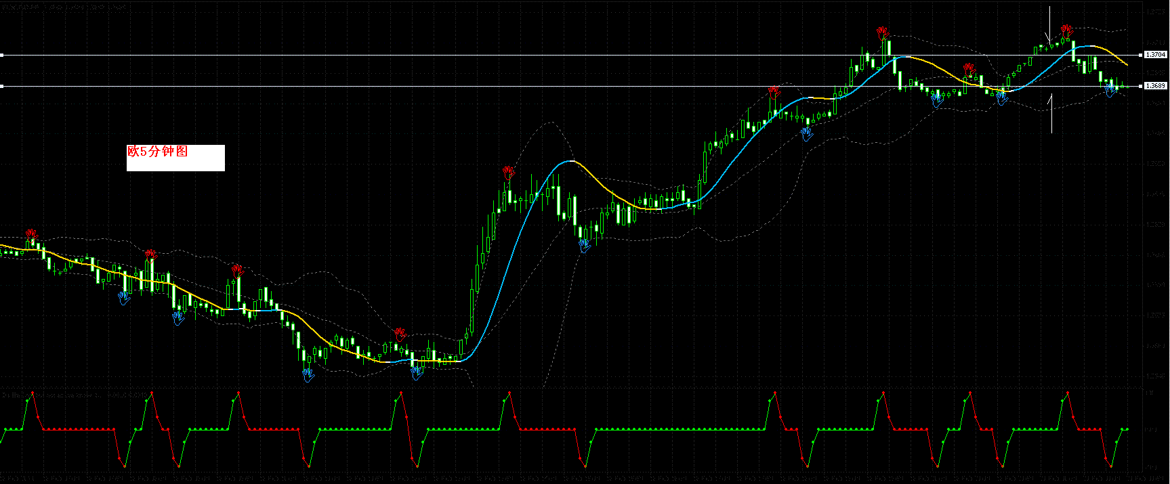Select the seventh red hand signal from left
The image size is (1170, 484).
(x=882, y=32)
